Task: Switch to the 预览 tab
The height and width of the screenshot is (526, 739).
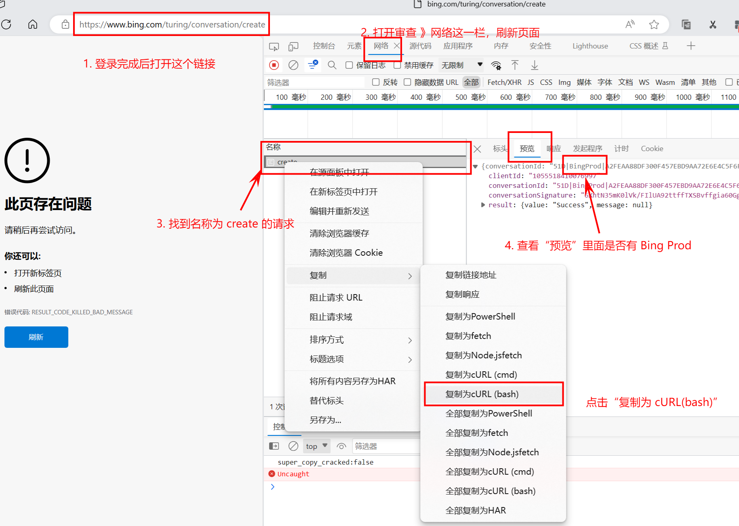Action: 527,149
